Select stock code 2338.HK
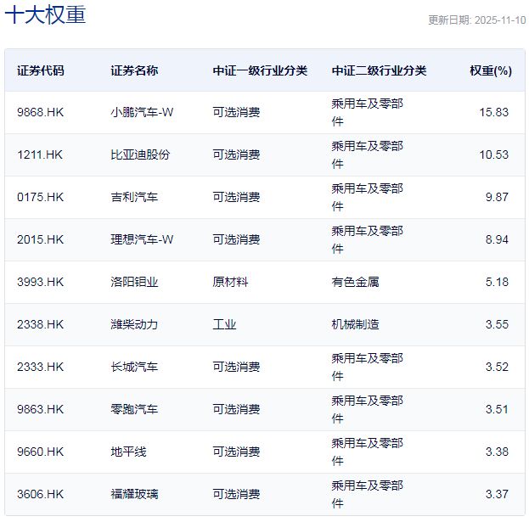The image size is (529, 522). tap(40, 325)
